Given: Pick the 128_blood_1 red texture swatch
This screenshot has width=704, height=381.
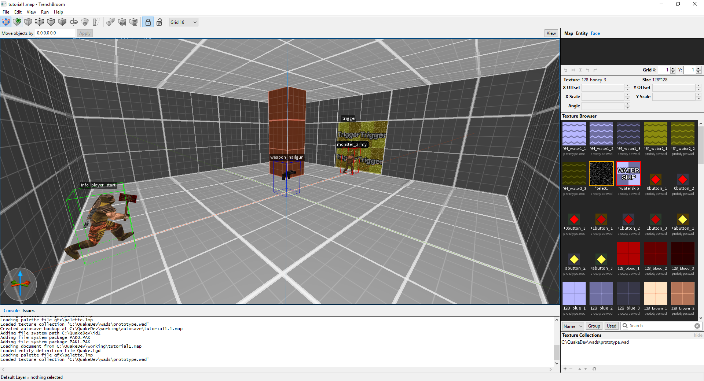Looking at the screenshot, I should [628, 254].
